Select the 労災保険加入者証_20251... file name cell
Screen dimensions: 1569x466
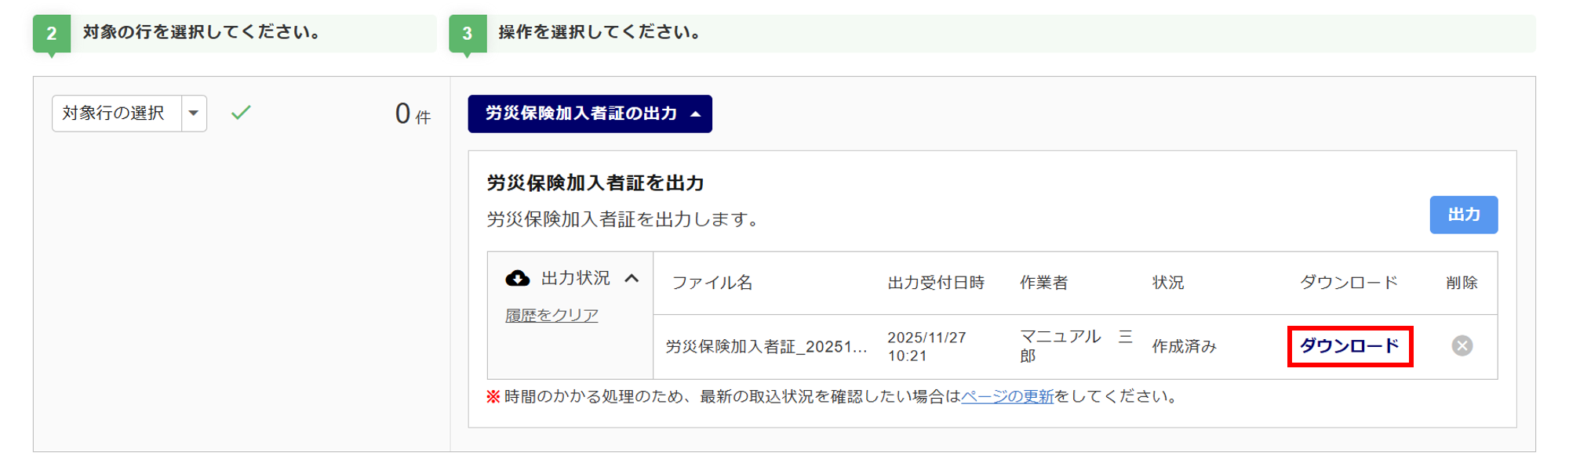(x=766, y=346)
